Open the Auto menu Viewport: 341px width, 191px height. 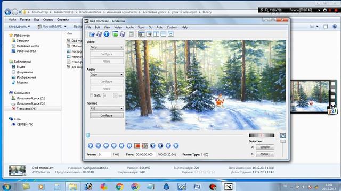point(160,27)
